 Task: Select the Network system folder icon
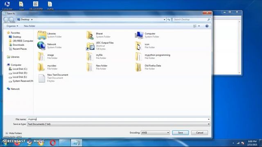[x=41, y=46]
